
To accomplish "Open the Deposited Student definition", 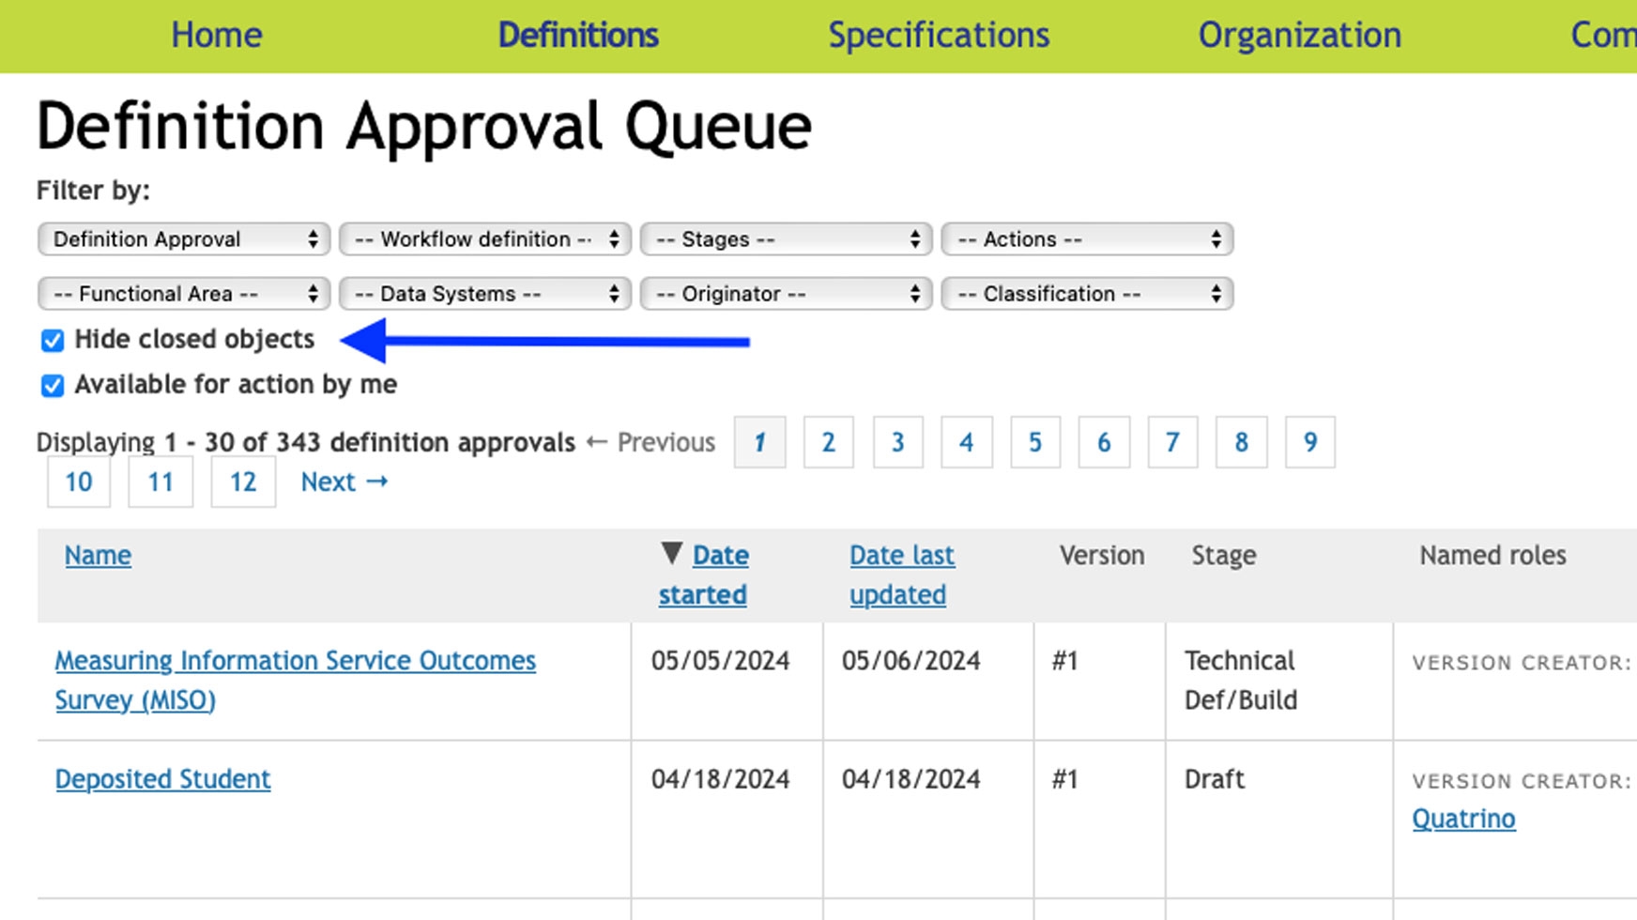I will [x=162, y=779].
